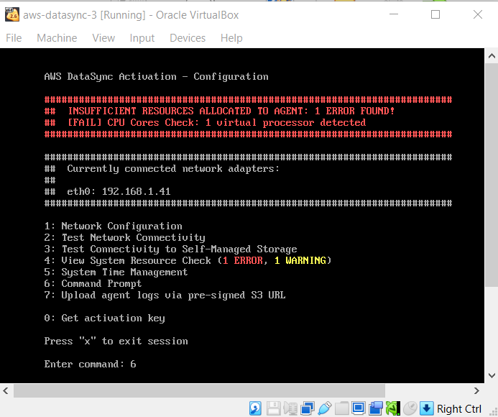Click the mouse integration status icon

pos(410,408)
